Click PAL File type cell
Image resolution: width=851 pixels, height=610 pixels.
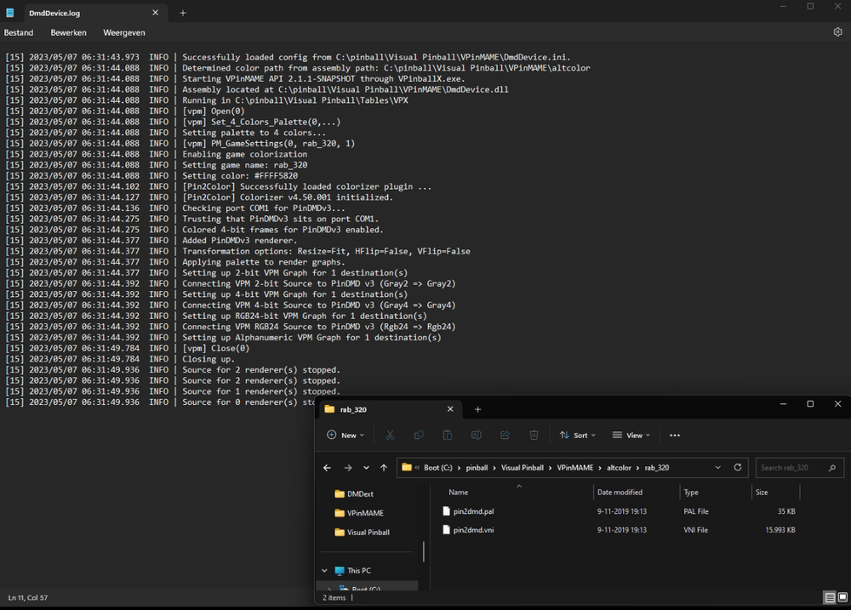tap(696, 511)
